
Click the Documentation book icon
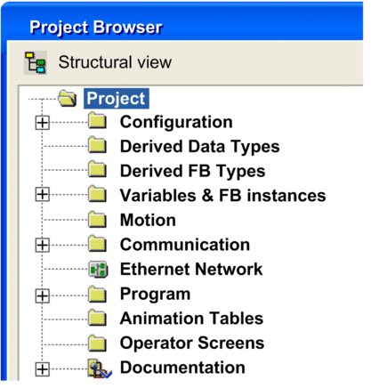[99, 368]
